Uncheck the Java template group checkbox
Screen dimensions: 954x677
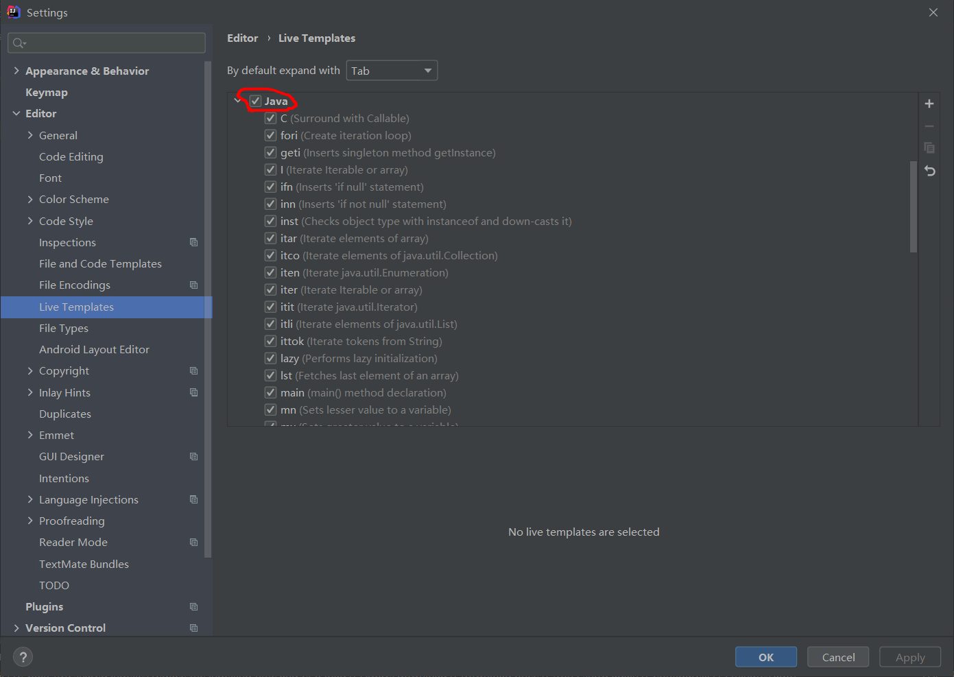[255, 101]
